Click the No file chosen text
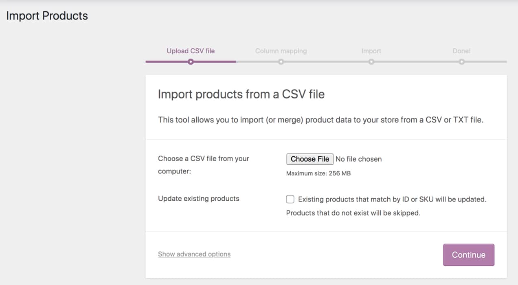The width and height of the screenshot is (518, 285). coord(358,159)
